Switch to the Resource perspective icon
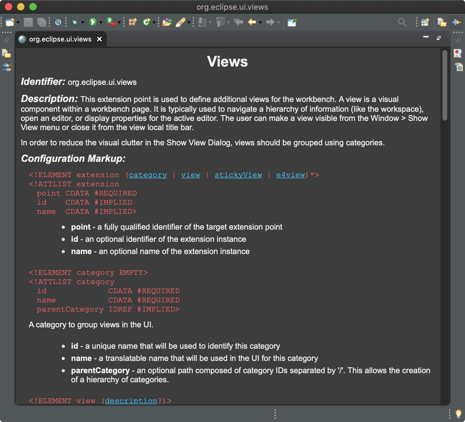 [442, 22]
